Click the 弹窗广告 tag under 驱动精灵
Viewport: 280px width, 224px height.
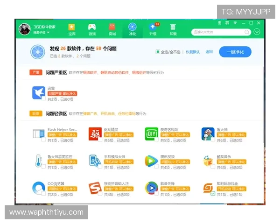click(119, 135)
